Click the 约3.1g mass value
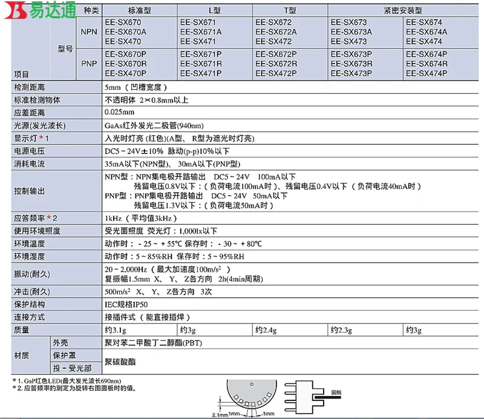Screen dimensions: 484x419 116,330
